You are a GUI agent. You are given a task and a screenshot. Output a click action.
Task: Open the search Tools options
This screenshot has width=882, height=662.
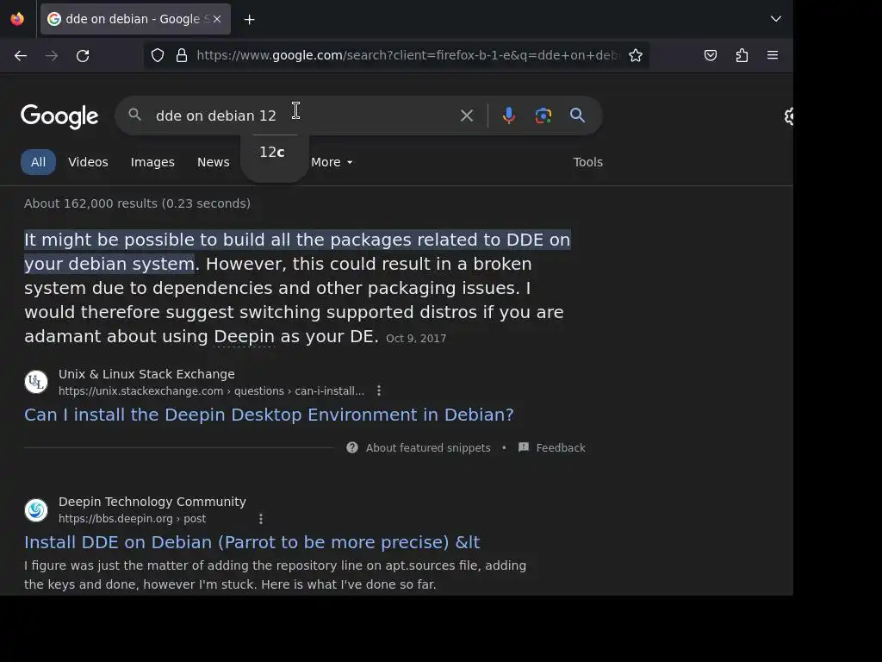pyautogui.click(x=587, y=162)
